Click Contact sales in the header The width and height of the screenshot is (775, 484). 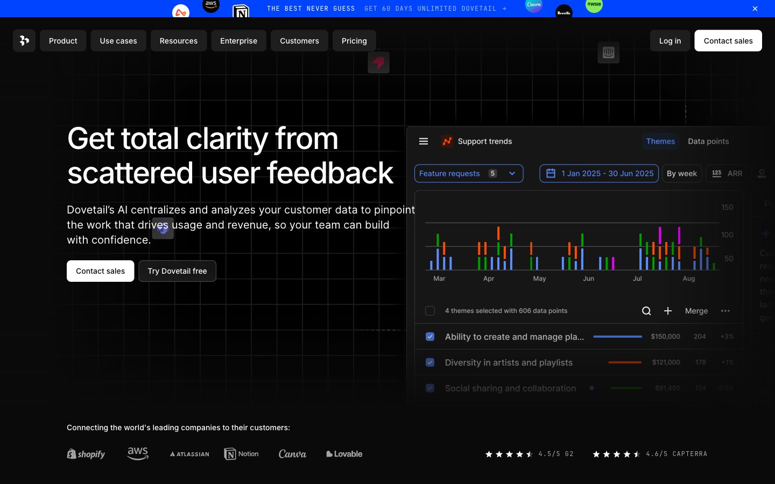click(x=728, y=41)
